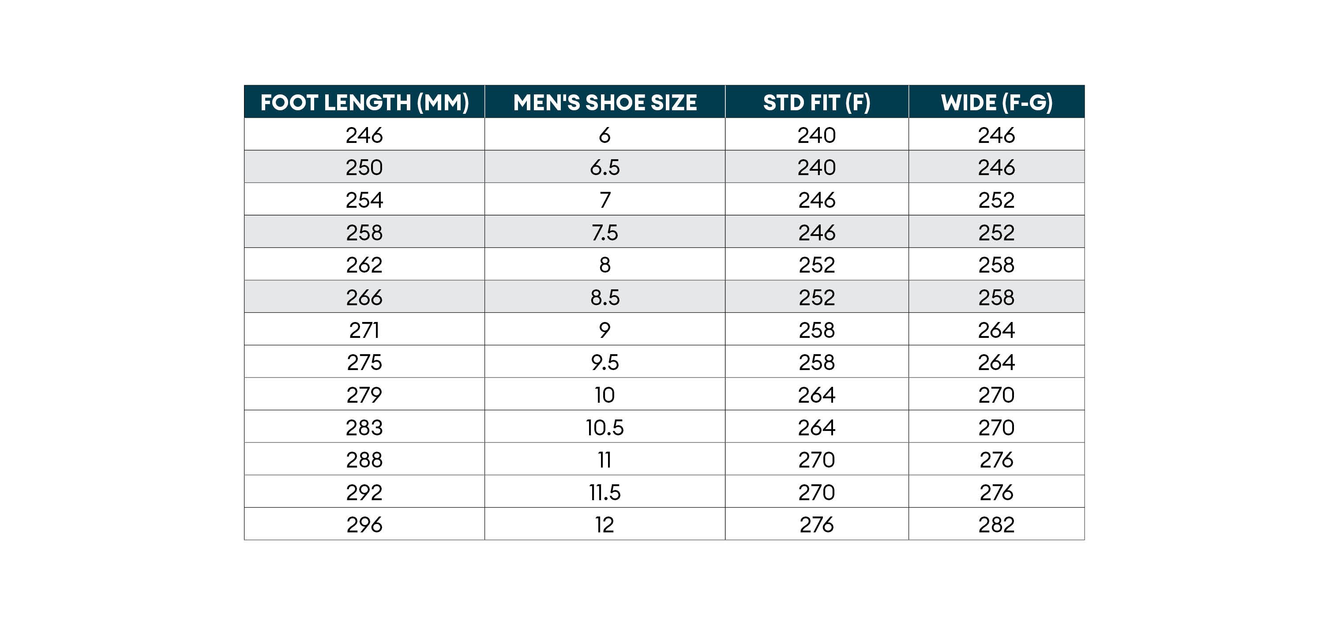1329x625 pixels.
Task: Click foot length value 279
Action: click(364, 394)
